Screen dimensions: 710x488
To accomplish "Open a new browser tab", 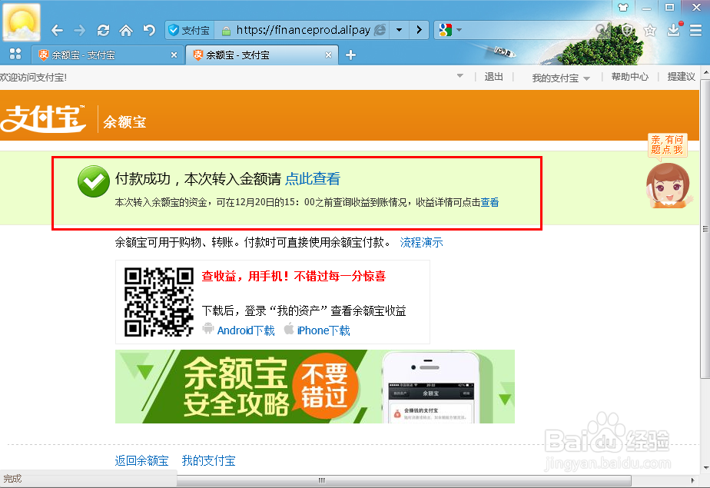I will point(350,55).
